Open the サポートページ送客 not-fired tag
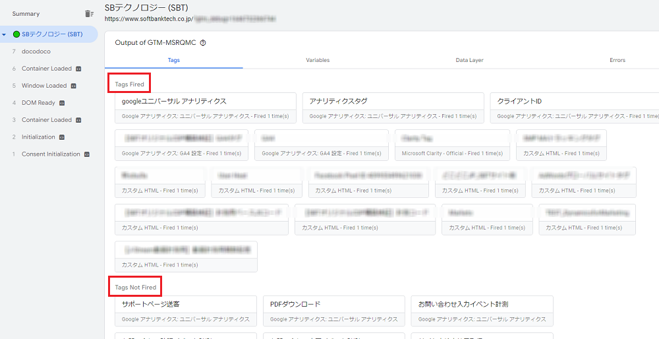Screen dimensions: 659x339 tap(186, 311)
